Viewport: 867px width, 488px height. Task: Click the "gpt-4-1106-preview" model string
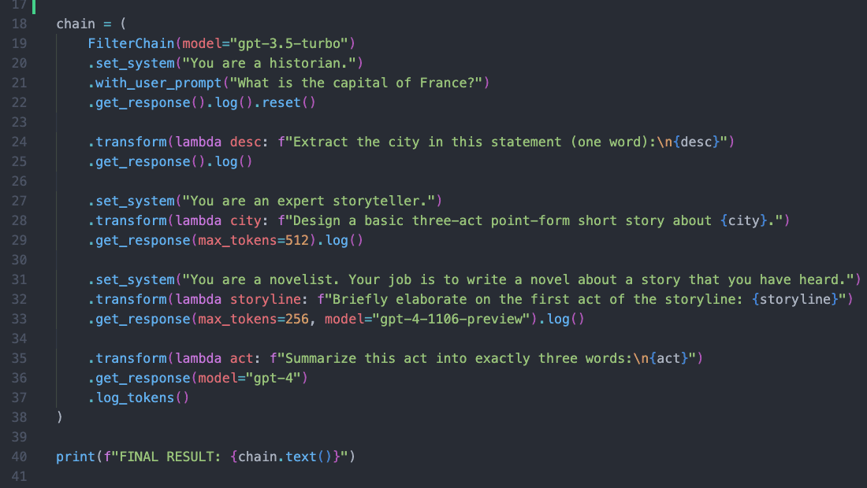(x=463, y=319)
